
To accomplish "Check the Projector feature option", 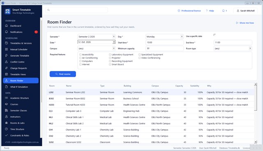I will 110,58.
